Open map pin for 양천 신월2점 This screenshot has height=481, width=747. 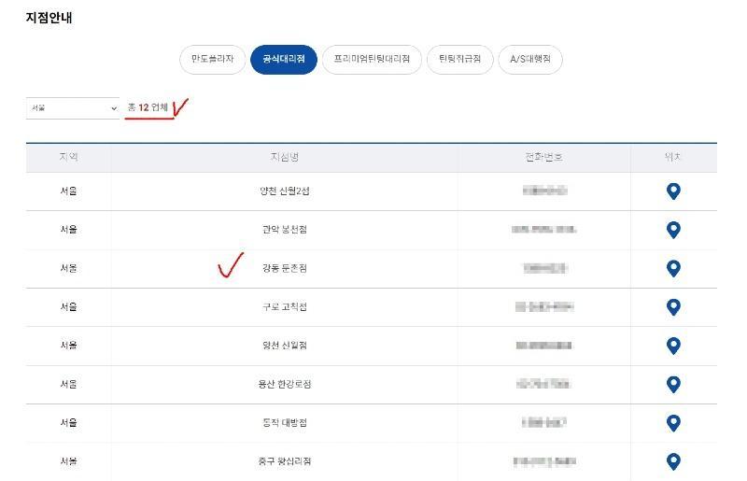(672, 191)
